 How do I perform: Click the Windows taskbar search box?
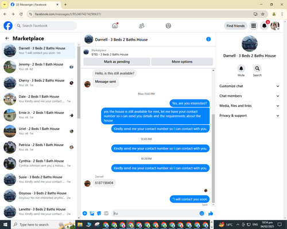point(43,224)
